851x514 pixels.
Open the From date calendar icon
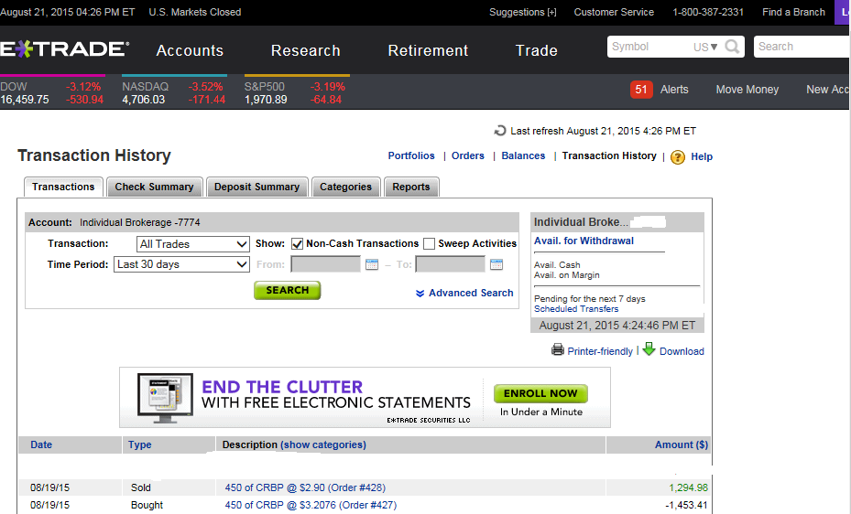[372, 264]
